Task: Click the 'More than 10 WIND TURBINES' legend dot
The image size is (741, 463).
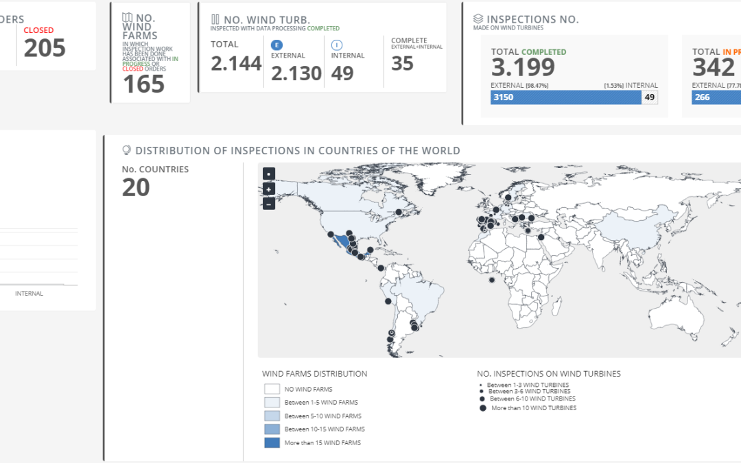Action: coord(483,407)
